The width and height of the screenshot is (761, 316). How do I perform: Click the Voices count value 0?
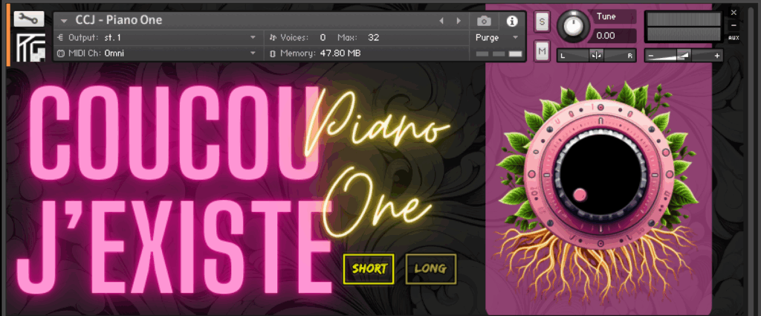(323, 37)
